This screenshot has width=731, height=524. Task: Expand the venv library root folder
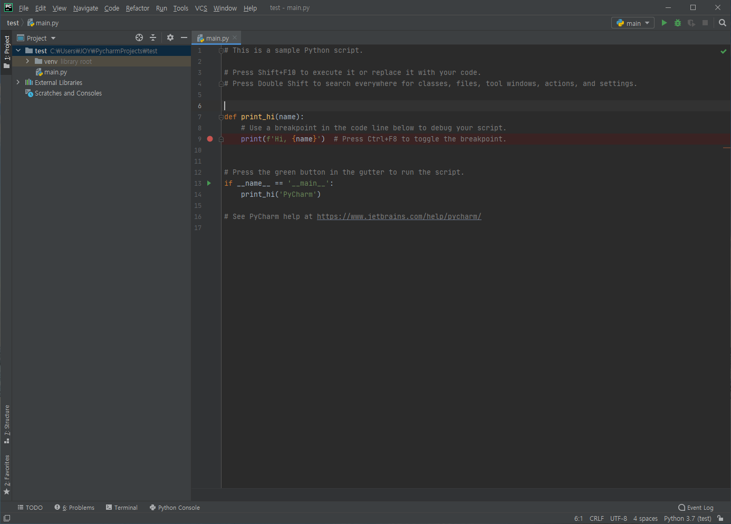pos(27,61)
